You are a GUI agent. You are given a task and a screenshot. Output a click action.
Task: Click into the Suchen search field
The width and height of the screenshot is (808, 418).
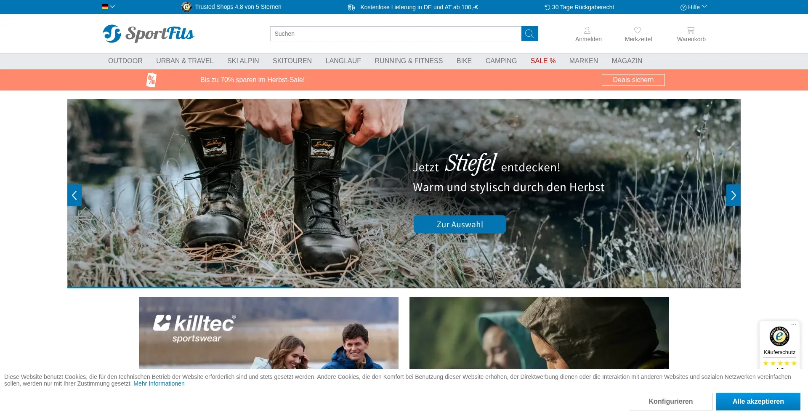(396, 34)
